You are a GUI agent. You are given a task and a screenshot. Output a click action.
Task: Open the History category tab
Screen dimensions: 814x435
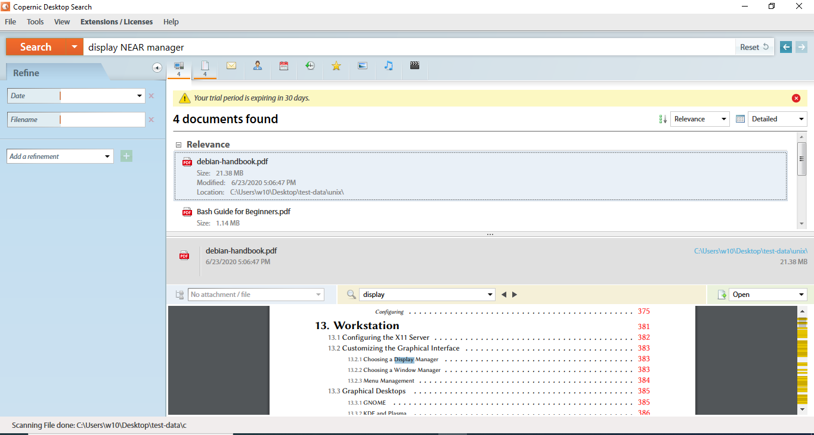click(x=310, y=66)
